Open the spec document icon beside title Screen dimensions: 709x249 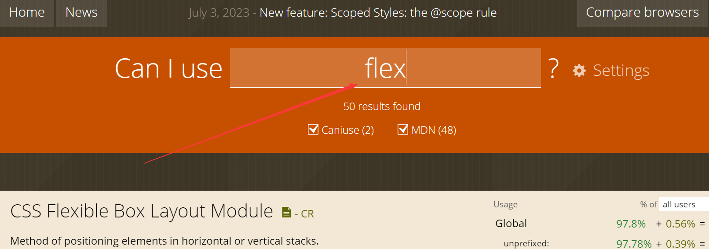[286, 213]
